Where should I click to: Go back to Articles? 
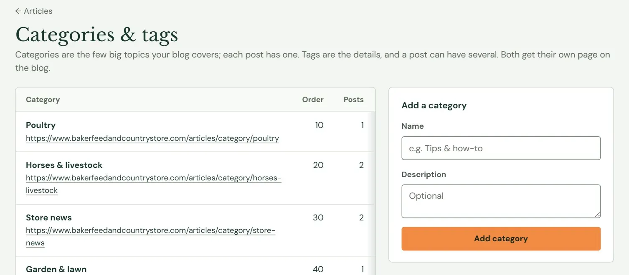point(34,11)
